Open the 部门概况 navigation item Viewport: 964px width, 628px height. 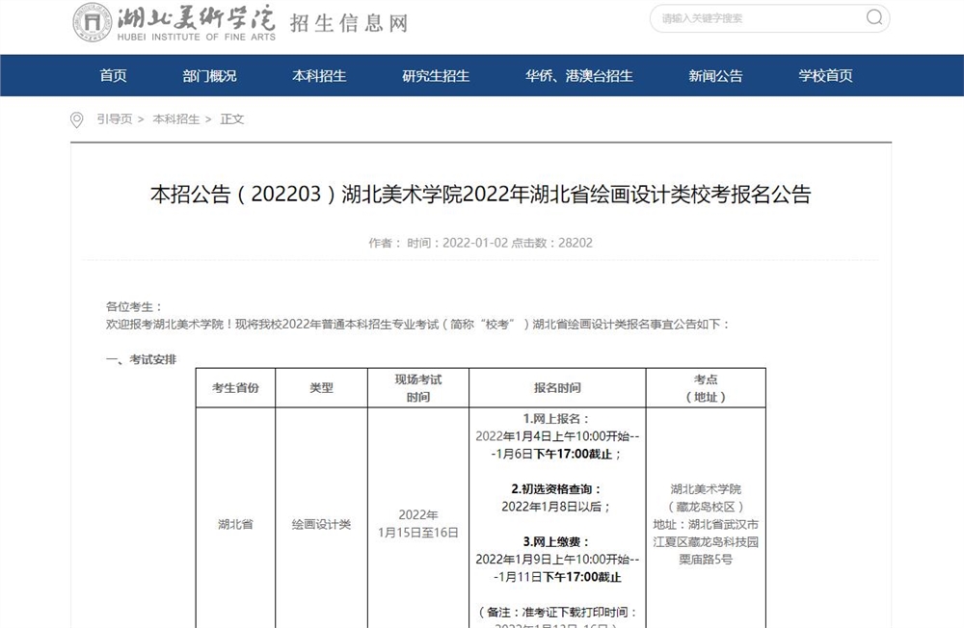(209, 75)
